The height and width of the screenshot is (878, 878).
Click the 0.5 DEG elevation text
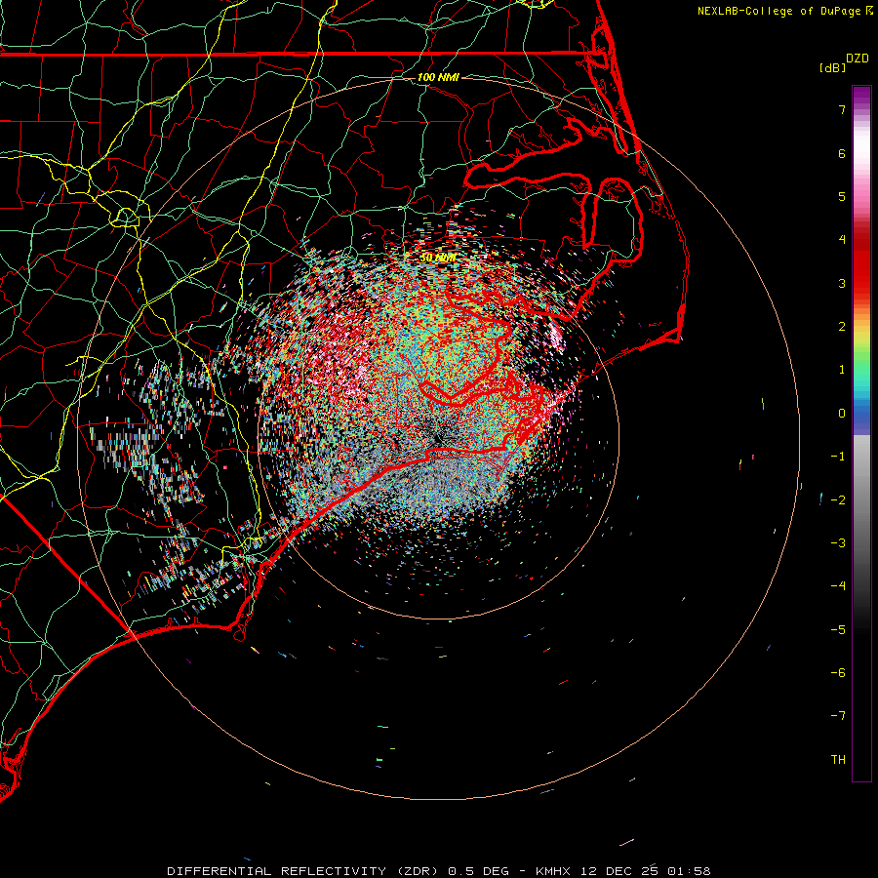(479, 871)
